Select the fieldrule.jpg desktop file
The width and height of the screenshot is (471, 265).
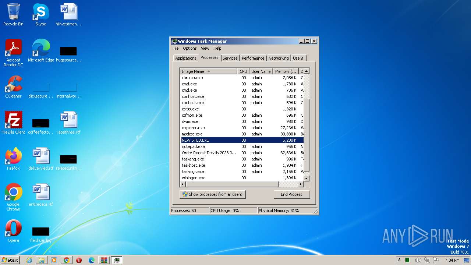pyautogui.click(x=41, y=234)
